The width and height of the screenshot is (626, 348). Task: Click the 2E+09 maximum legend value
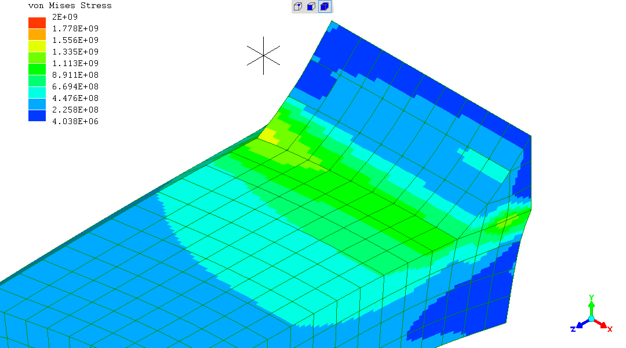tap(65, 17)
